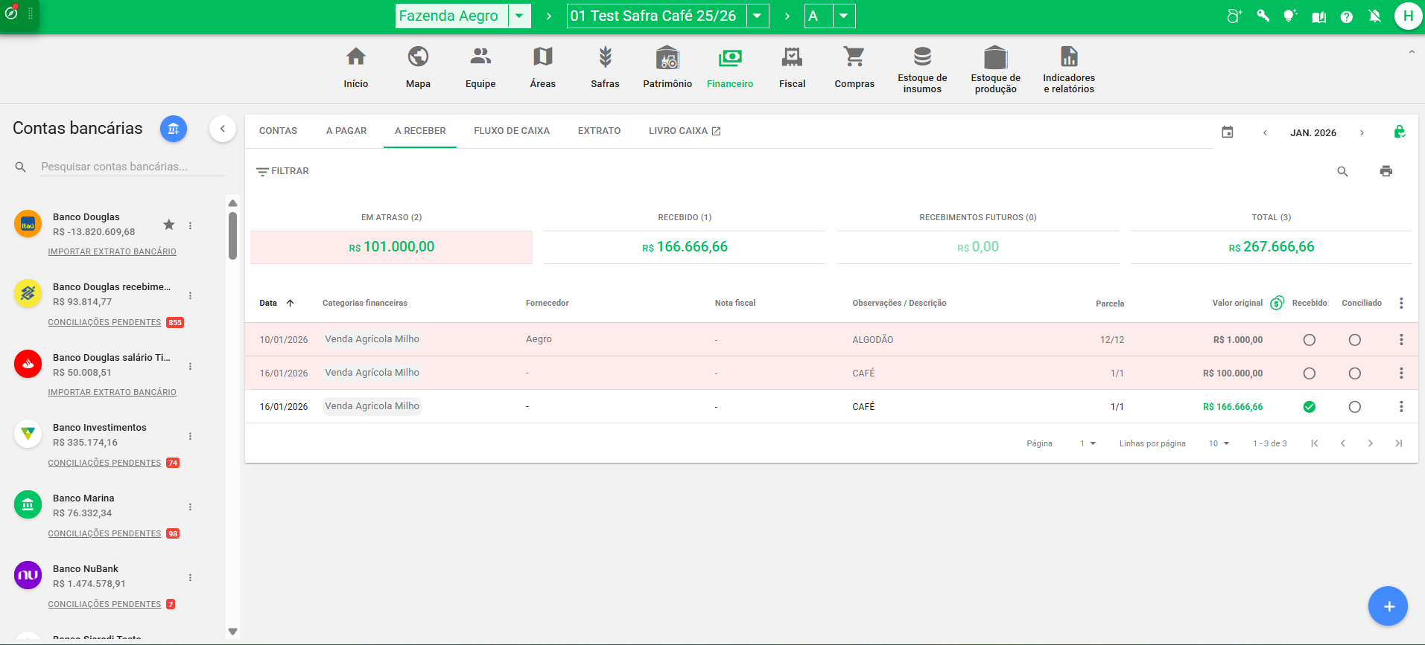
Task: Uncheck Recebido on R$ 166.666,66 row
Action: coord(1309,407)
